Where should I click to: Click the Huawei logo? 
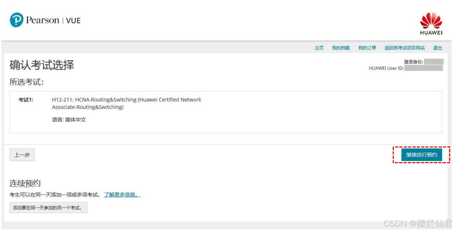[x=431, y=24]
